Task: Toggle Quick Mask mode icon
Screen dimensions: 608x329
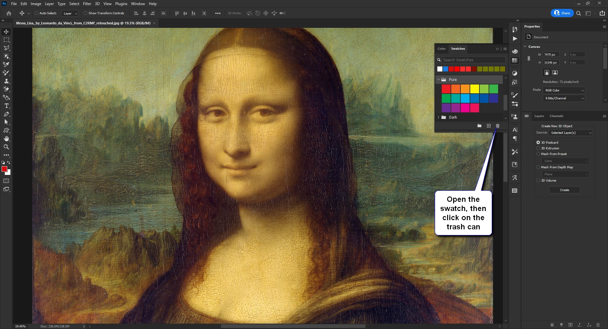Action: point(6,181)
